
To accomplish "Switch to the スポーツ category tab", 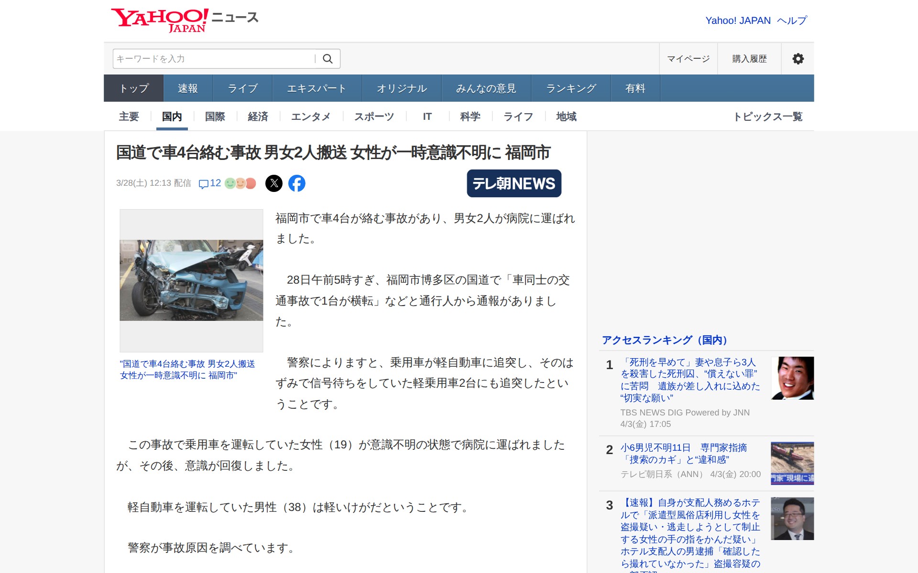I will [x=373, y=117].
